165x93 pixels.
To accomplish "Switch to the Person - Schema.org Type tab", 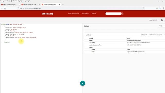I will pos(30,5).
